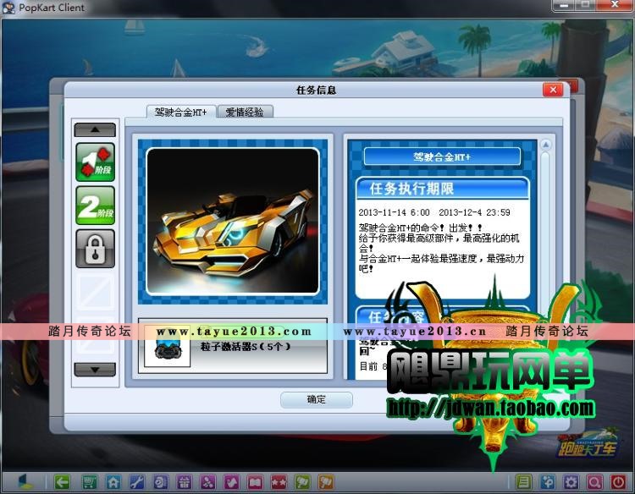Click the red magnifier search icon
The width and height of the screenshot is (635, 494).
pos(594,482)
